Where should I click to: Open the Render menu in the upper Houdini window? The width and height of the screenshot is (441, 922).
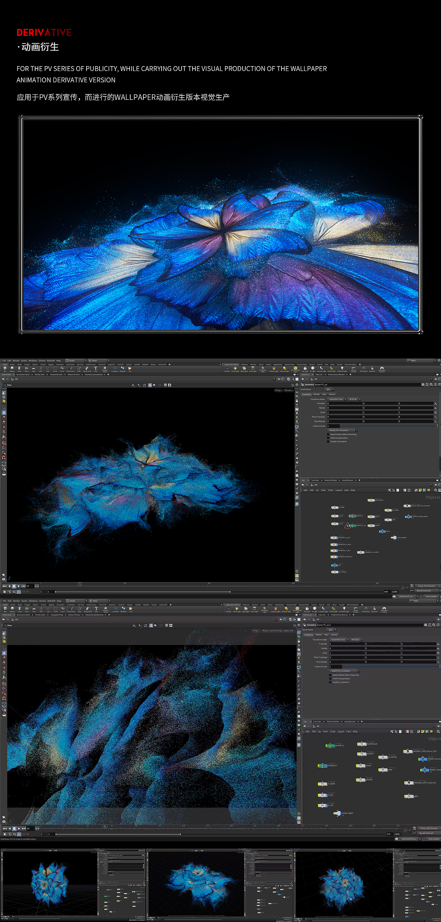[16, 361]
